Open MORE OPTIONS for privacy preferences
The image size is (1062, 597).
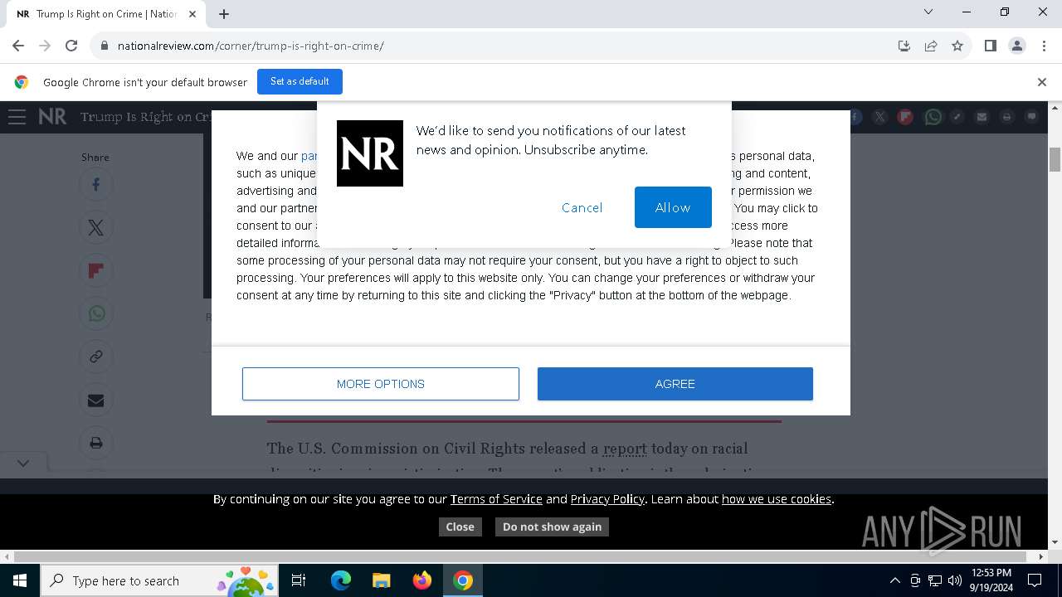(381, 384)
